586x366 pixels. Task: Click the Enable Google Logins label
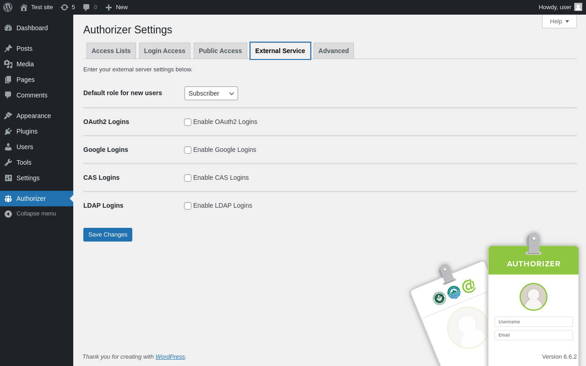pos(225,150)
